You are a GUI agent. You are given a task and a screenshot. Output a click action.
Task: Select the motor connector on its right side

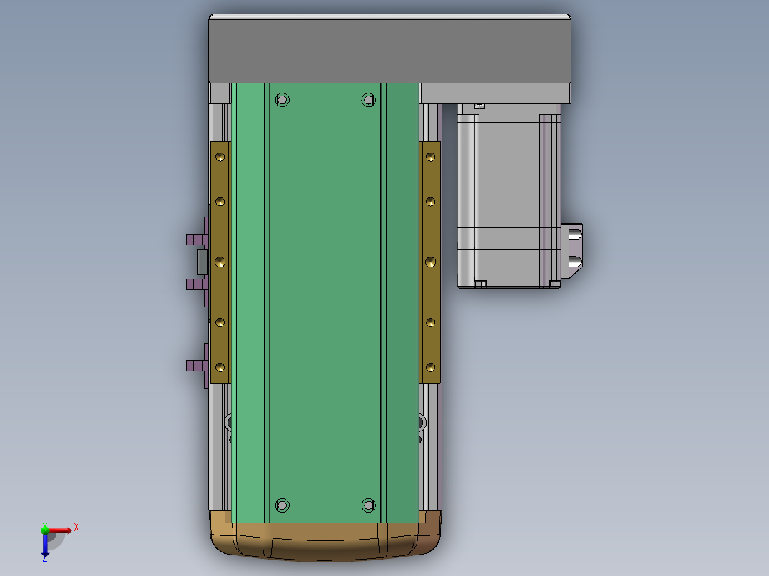tap(574, 250)
